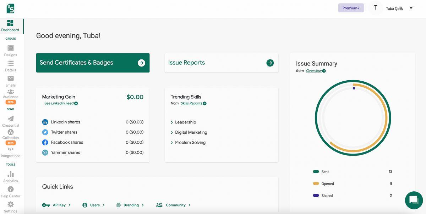Screen dimensions: 426x214
Task: Click the green Sent legend swatch
Action: point(316,172)
